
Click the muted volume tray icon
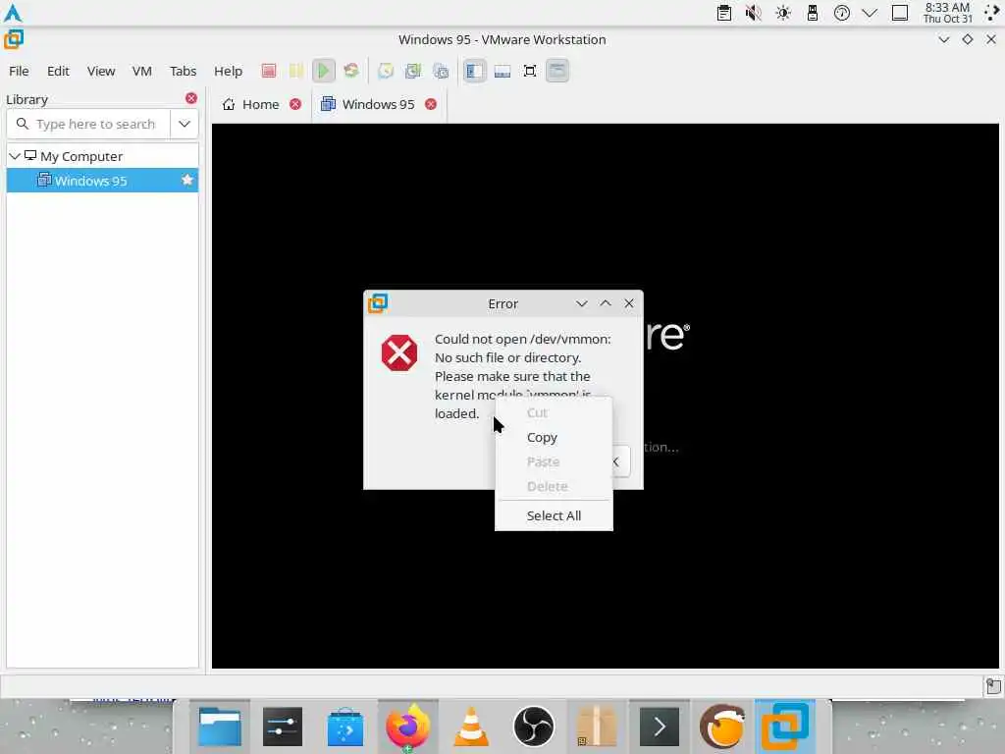[754, 13]
